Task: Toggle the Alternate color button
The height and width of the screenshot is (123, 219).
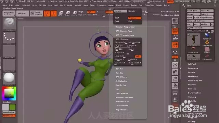Action: pos(9,116)
